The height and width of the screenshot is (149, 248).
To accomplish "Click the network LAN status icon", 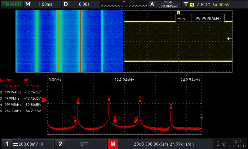I will click(218, 144).
